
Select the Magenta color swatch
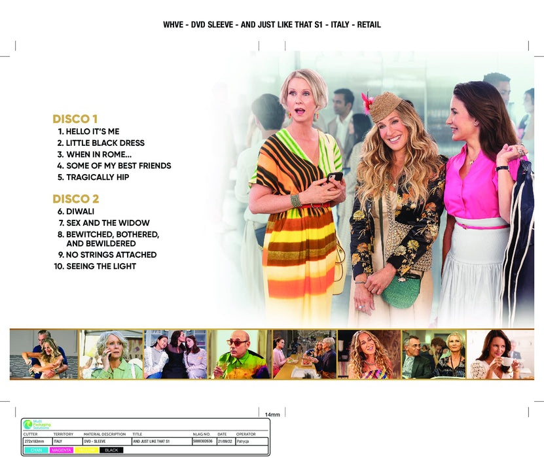pyautogui.click(x=62, y=450)
